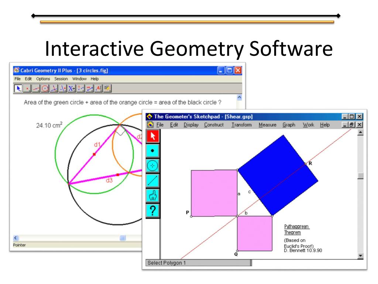The width and height of the screenshot is (378, 284).
Task: Select the Attributes draw tool in Cabri
Action: click(x=107, y=89)
